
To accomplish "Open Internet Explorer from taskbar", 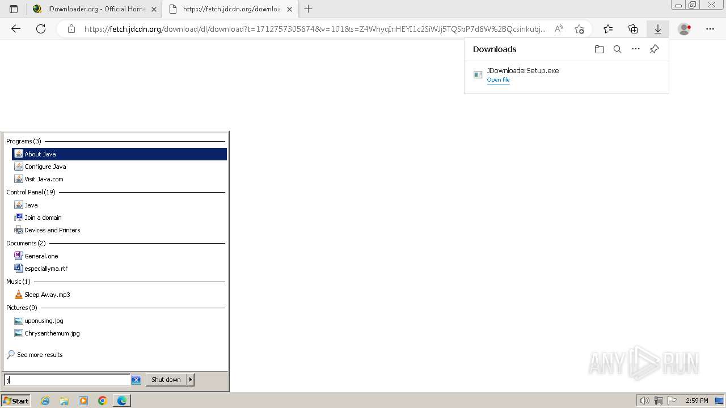I will [45, 401].
